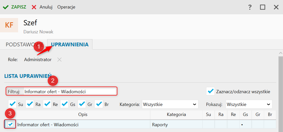Remove the Administrator role with X icon
283x132 pixels.
(x=59, y=60)
